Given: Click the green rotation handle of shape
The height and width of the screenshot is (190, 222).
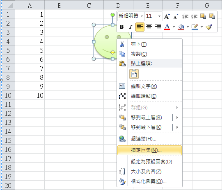Looking at the screenshot, I should tap(112, 15).
